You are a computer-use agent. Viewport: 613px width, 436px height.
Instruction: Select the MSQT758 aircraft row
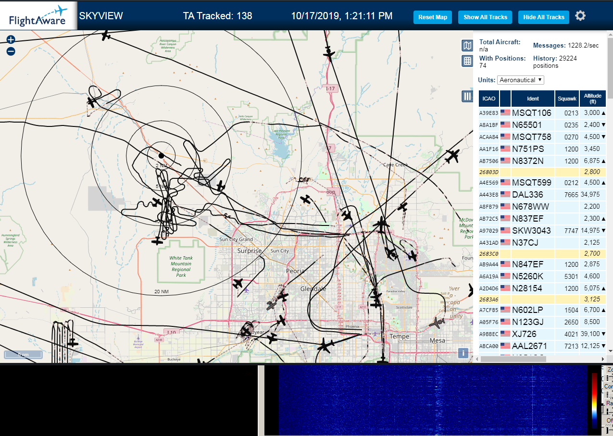pos(542,137)
